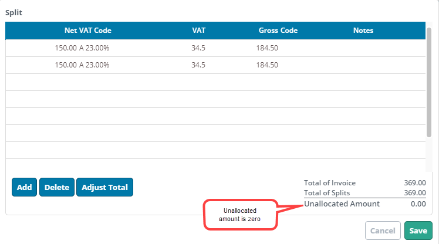Click second row VAT code A 23.00%
The image size is (439, 244).
pos(94,65)
